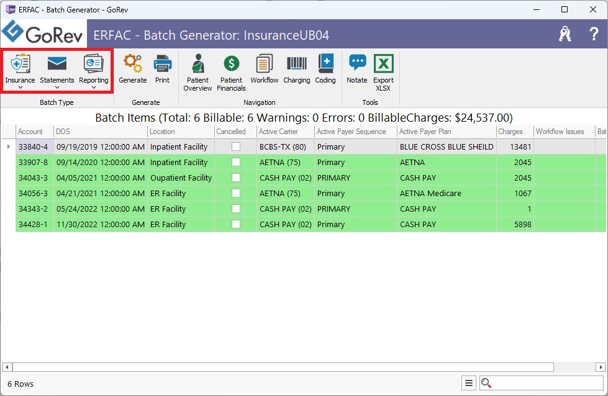Screen dimensions: 608x396
Task: Open the Charging barcode icon
Action: 297,63
